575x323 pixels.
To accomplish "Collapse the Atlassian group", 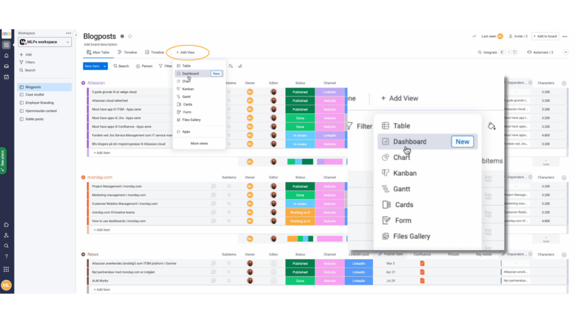I will [x=83, y=83].
